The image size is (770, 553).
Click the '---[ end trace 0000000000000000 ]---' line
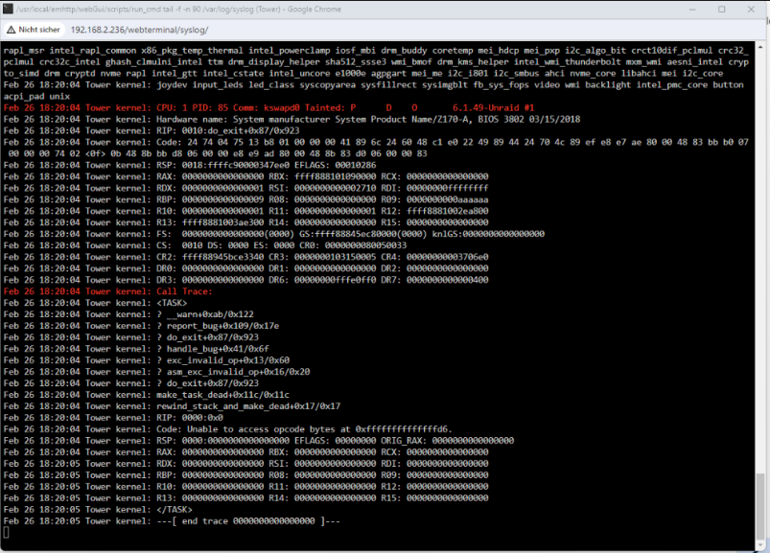(172, 521)
